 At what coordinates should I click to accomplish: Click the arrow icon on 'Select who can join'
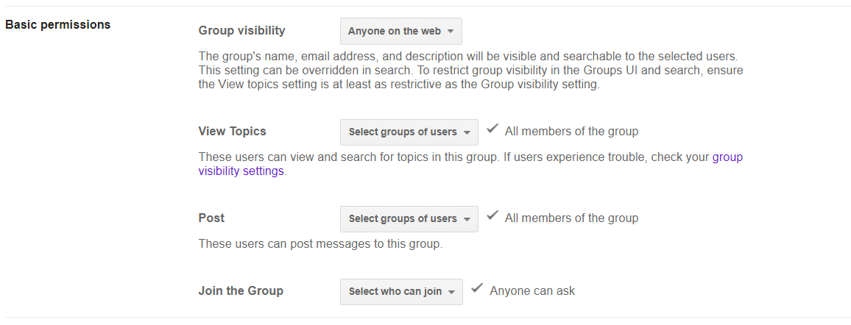click(x=451, y=292)
